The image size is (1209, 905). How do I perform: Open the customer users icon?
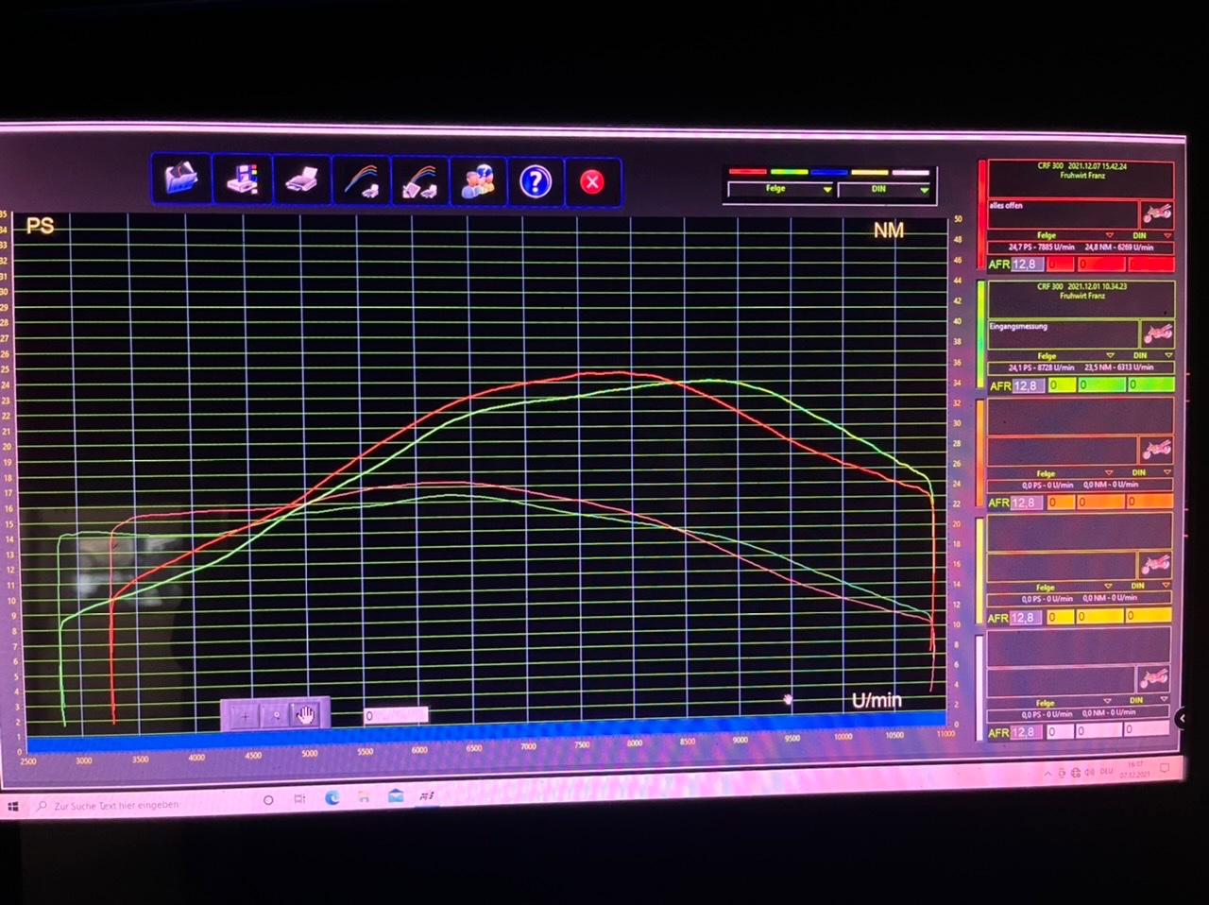coord(477,180)
